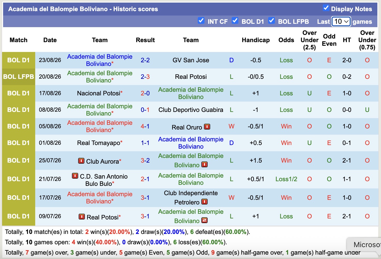Open the GV San Jose team link
The image size is (381, 259).
tap(191, 60)
